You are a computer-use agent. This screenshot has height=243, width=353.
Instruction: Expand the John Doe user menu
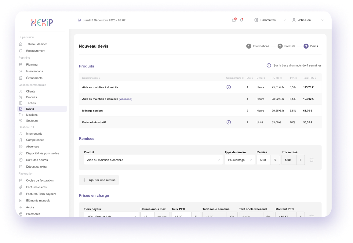pyautogui.click(x=308, y=20)
